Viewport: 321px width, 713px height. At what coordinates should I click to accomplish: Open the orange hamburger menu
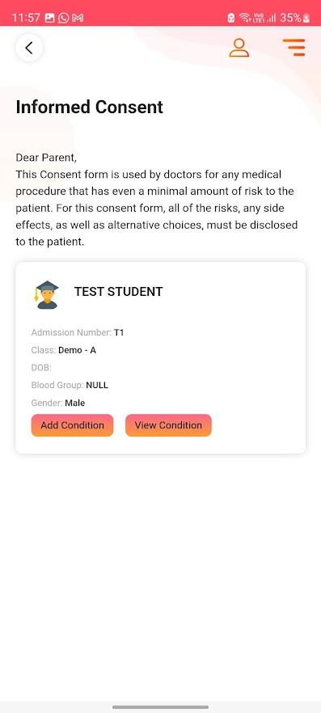pyautogui.click(x=294, y=48)
